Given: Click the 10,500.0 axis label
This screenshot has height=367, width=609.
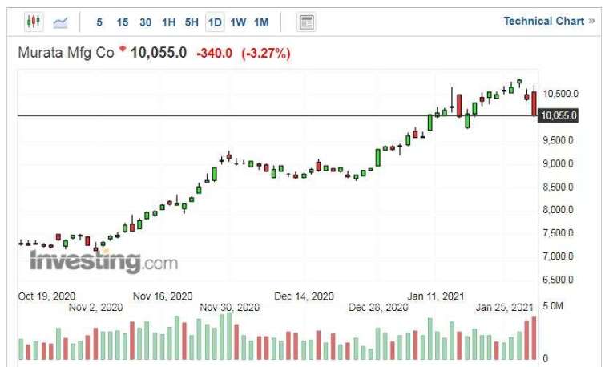Looking at the screenshot, I should (560, 94).
